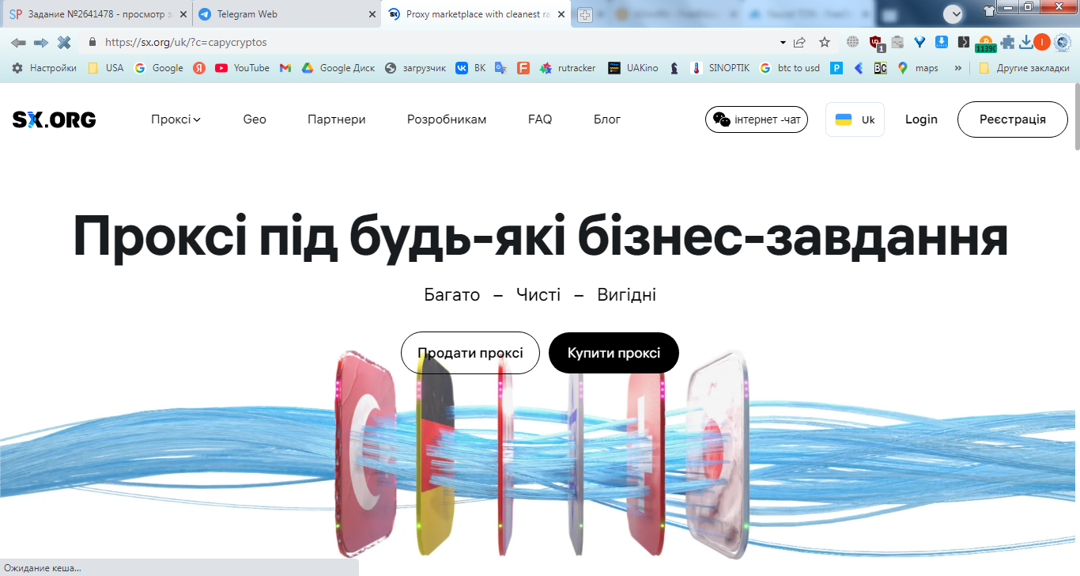This screenshot has width=1080, height=576.
Task: Show hidden bookmarks with the » chevron
Action: click(958, 68)
